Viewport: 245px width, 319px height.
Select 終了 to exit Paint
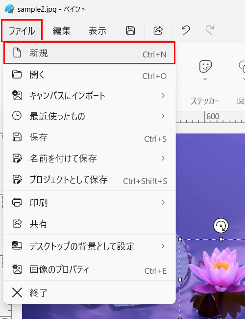point(89,293)
